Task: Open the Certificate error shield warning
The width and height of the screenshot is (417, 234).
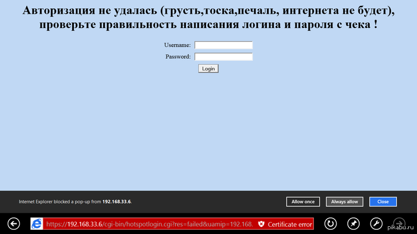Action: pyautogui.click(x=285, y=224)
